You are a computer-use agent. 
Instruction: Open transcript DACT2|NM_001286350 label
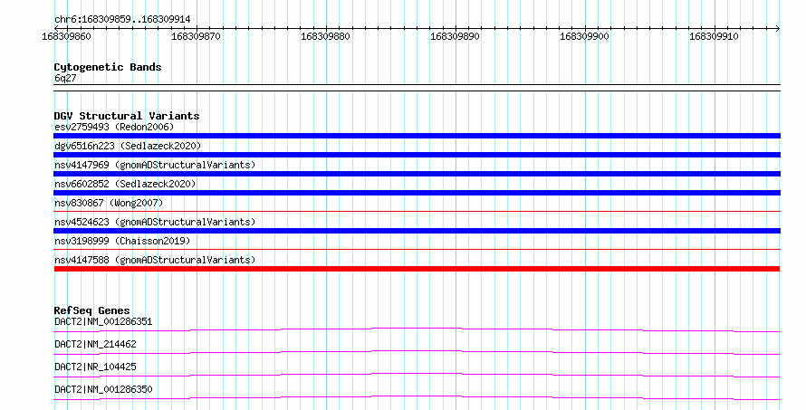[103, 389]
